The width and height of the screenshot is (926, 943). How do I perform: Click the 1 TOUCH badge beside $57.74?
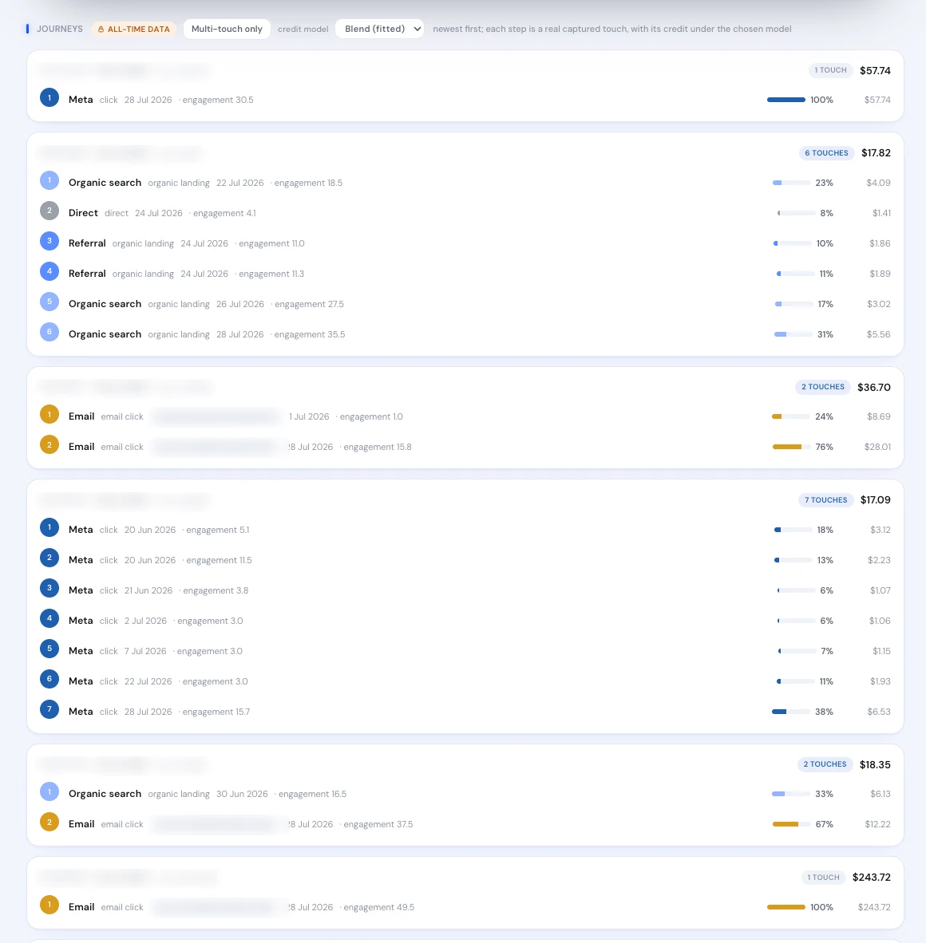[x=830, y=70]
